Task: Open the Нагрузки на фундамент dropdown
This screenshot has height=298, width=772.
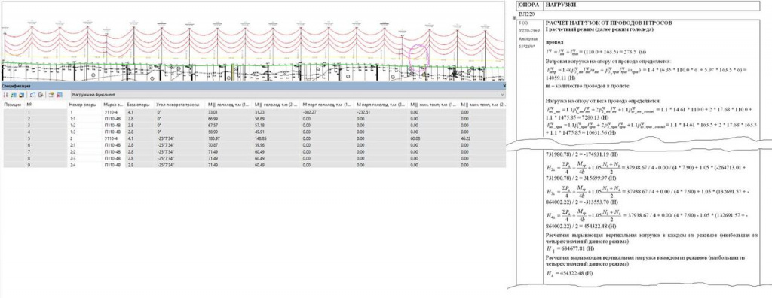Action: click(287, 94)
